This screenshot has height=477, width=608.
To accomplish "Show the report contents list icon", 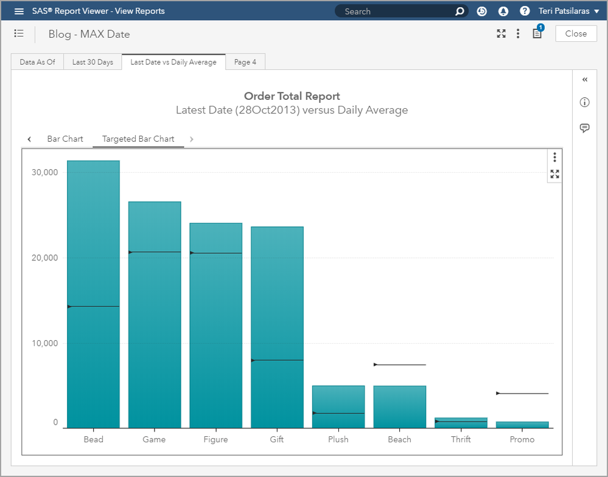I will [x=19, y=33].
